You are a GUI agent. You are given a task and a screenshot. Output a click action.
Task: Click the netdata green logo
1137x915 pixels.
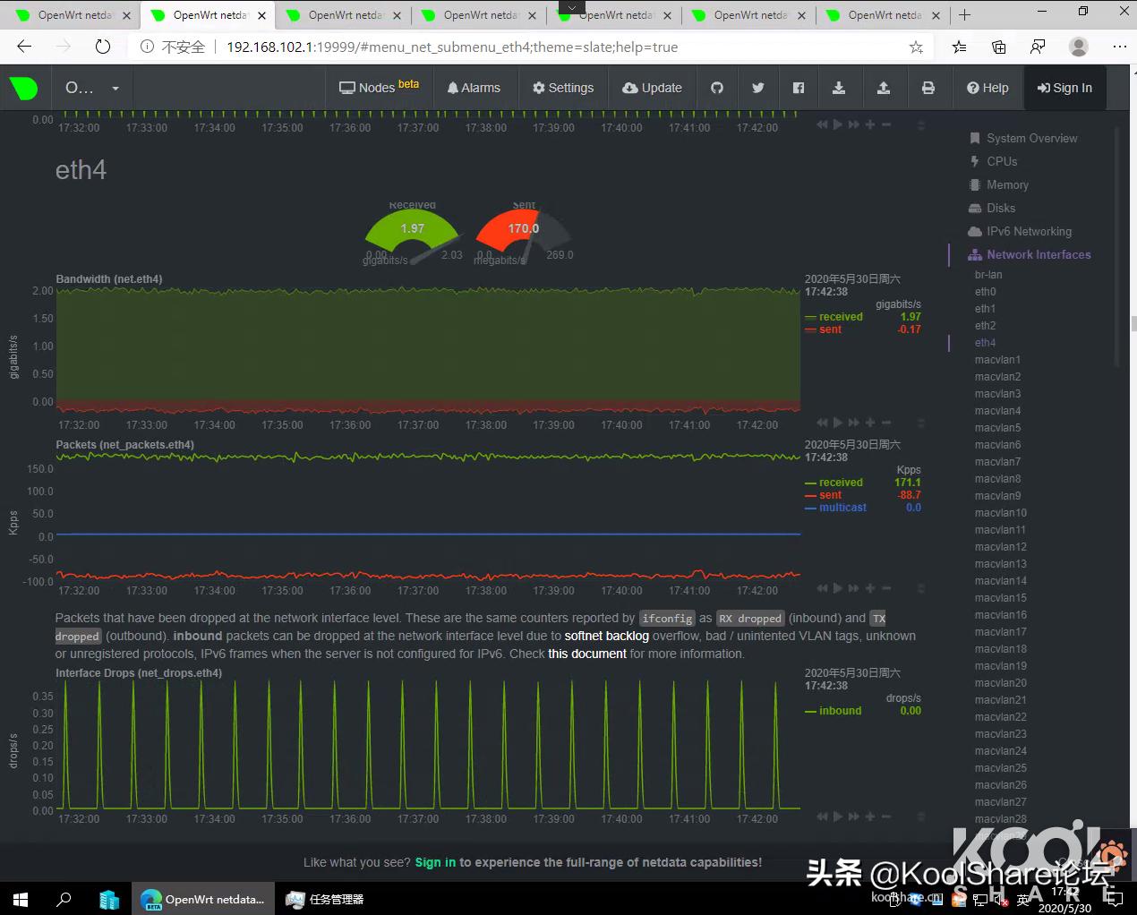tap(24, 88)
